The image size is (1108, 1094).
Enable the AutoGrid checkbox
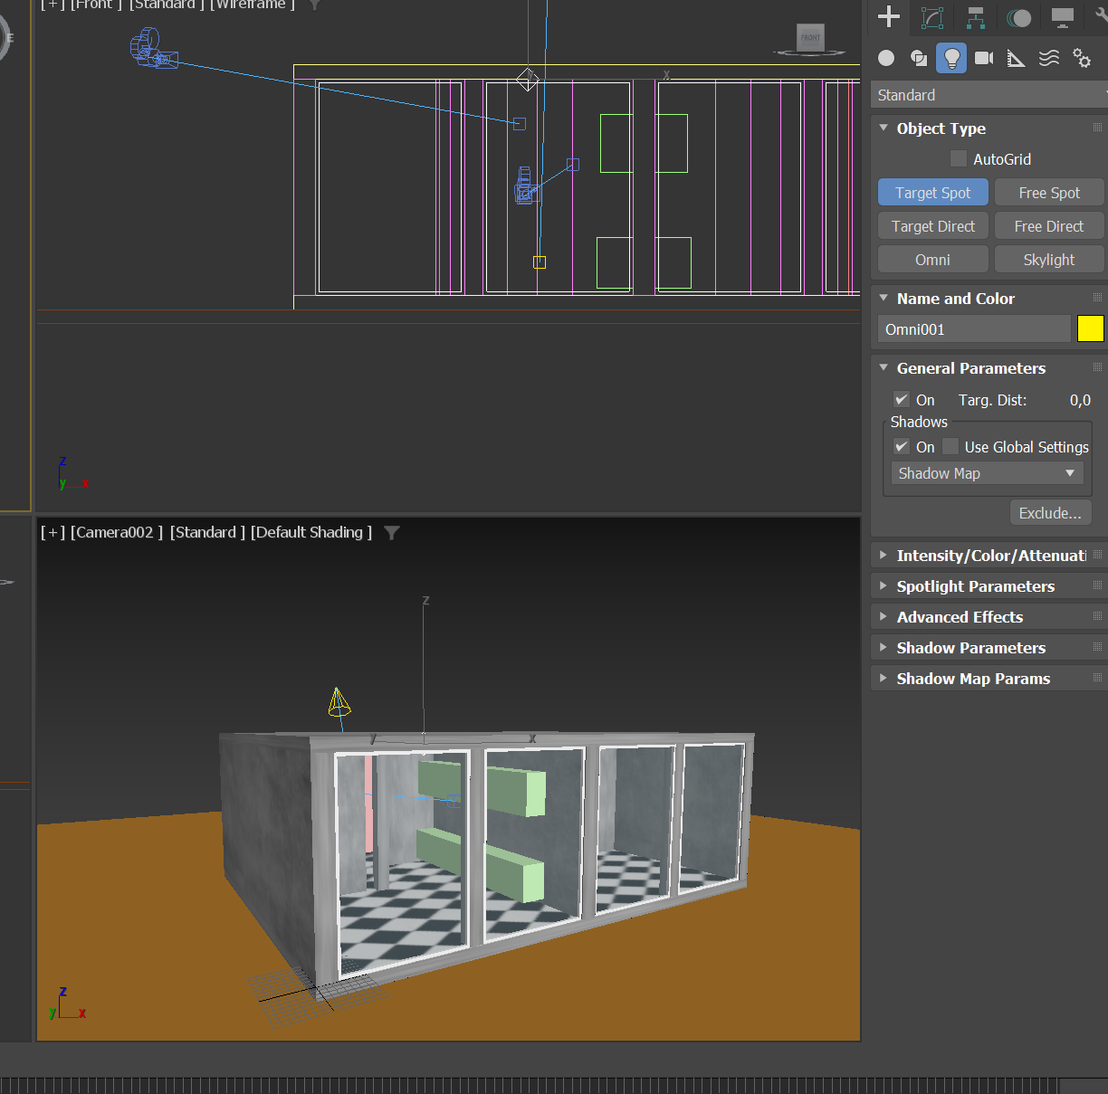959,159
